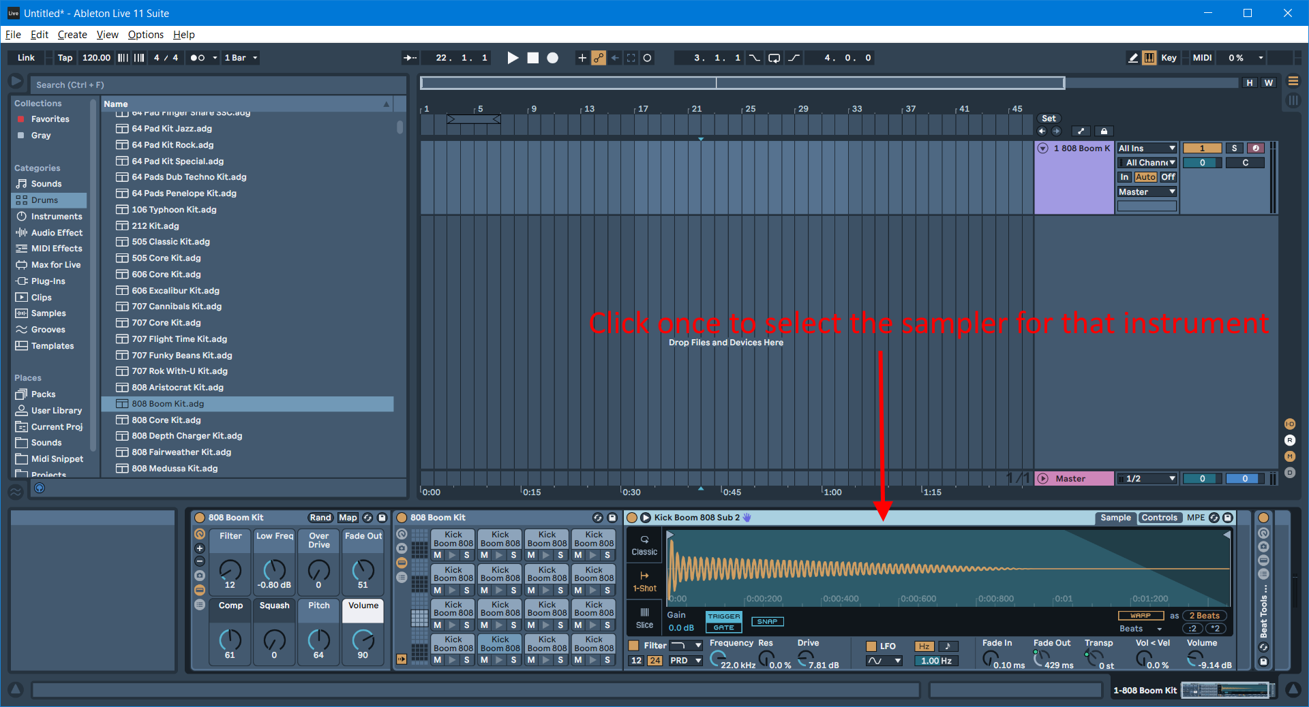This screenshot has height=707, width=1309.
Task: Select the Sounds category
Action: tap(46, 184)
